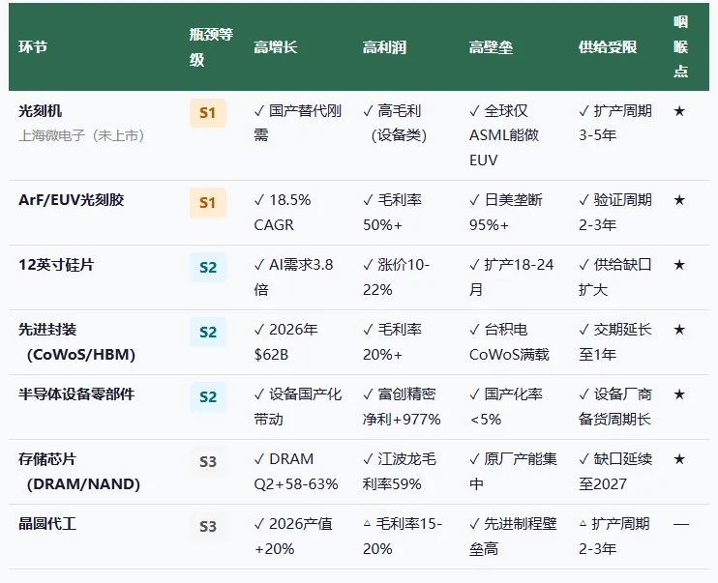Click the star in the 存储芯片 row

pyautogui.click(x=679, y=459)
